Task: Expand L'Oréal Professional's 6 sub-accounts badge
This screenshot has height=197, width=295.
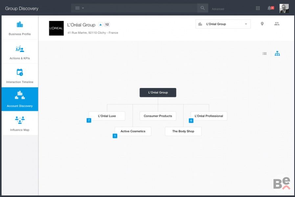Action: [x=191, y=120]
